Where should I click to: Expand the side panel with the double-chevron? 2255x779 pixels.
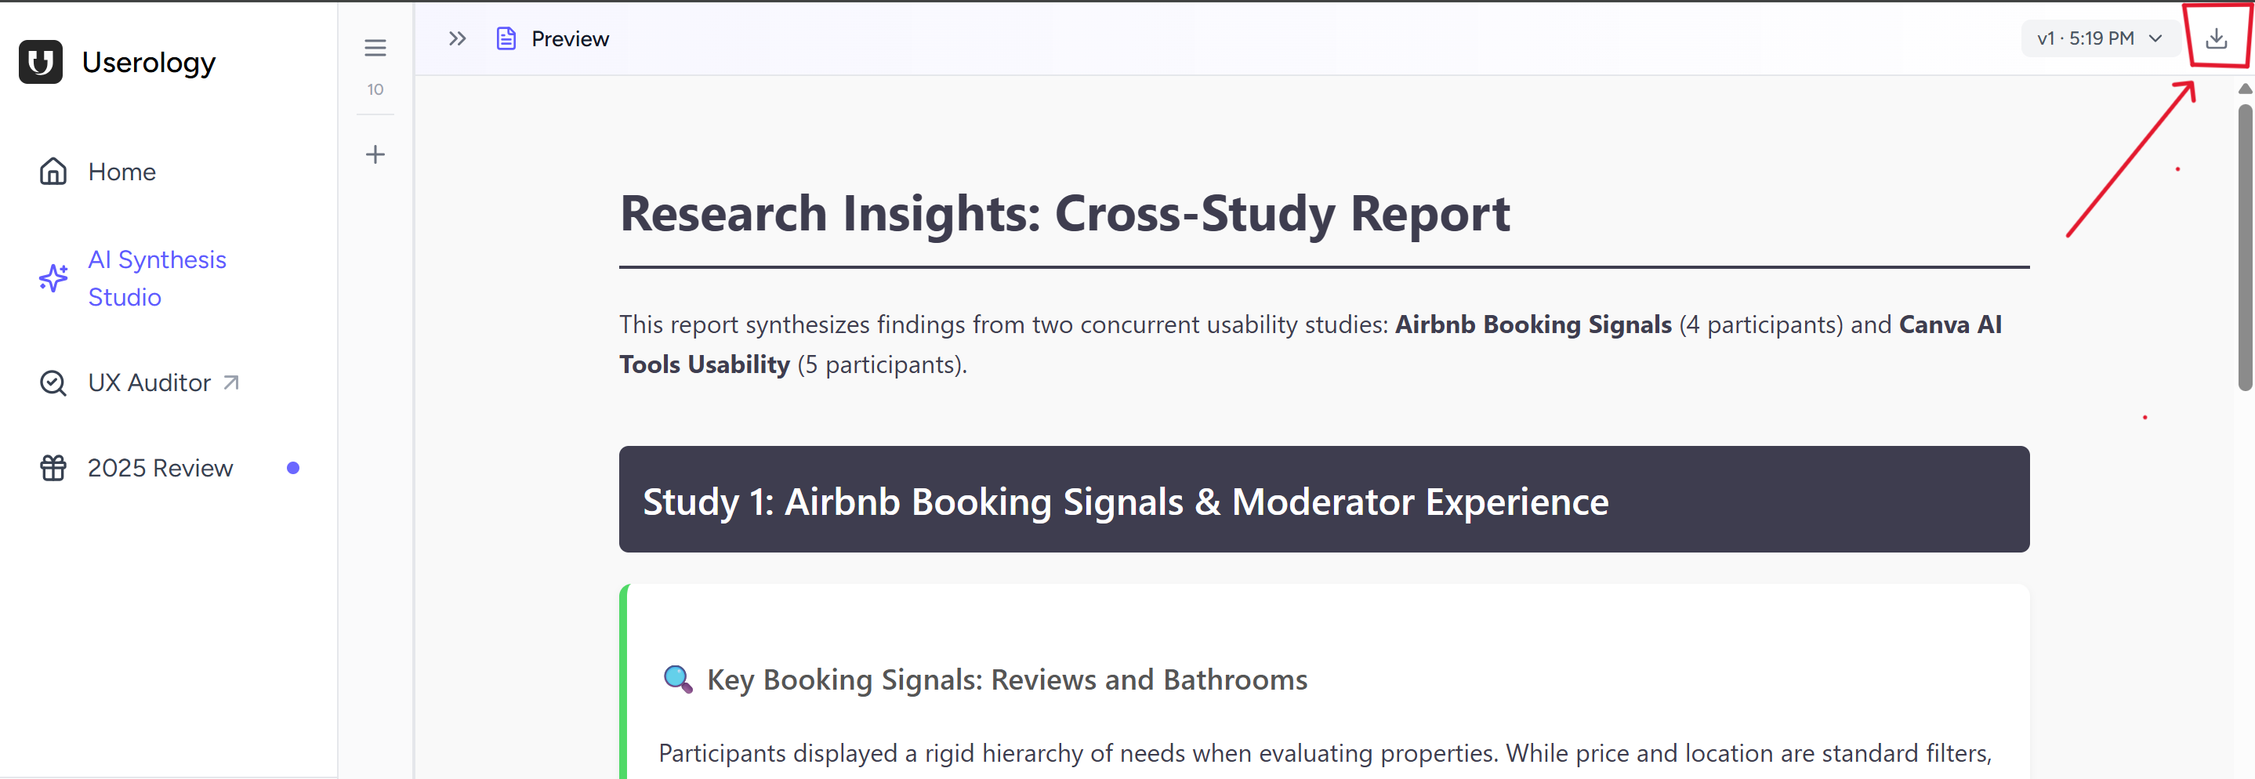pyautogui.click(x=456, y=38)
